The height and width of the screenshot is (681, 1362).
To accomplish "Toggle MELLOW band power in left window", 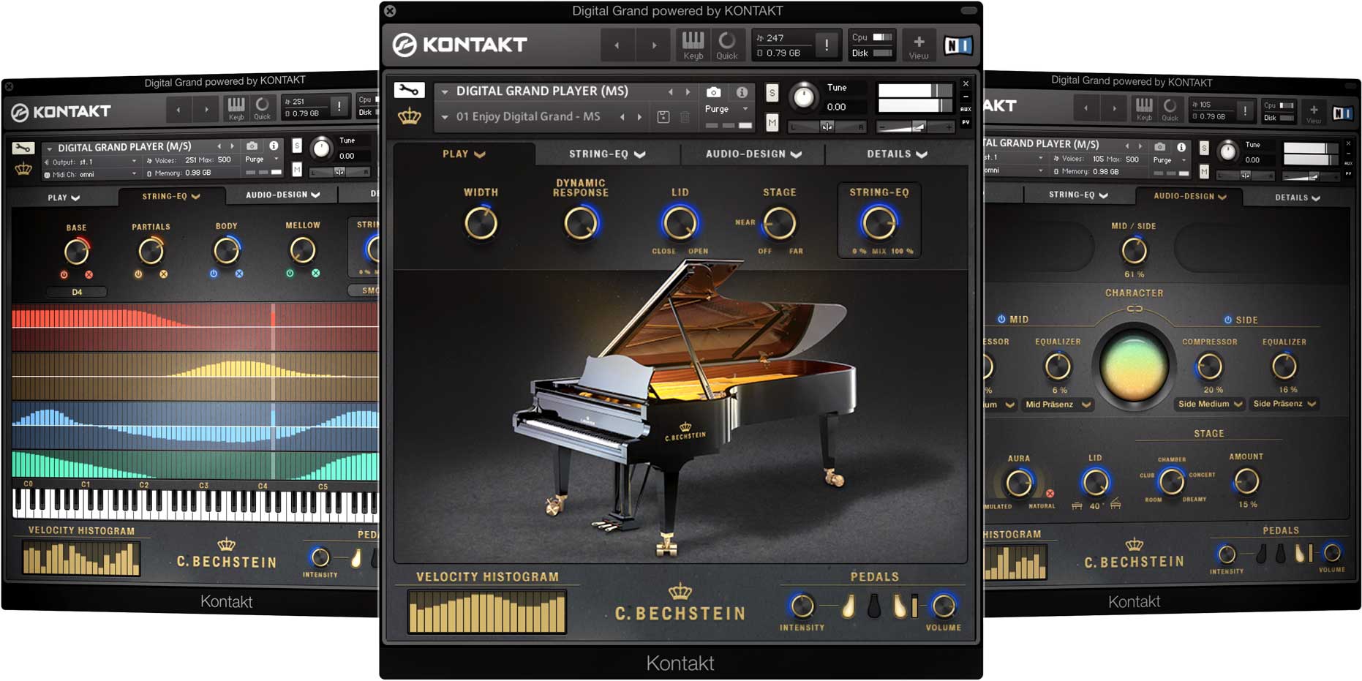I will point(290,273).
